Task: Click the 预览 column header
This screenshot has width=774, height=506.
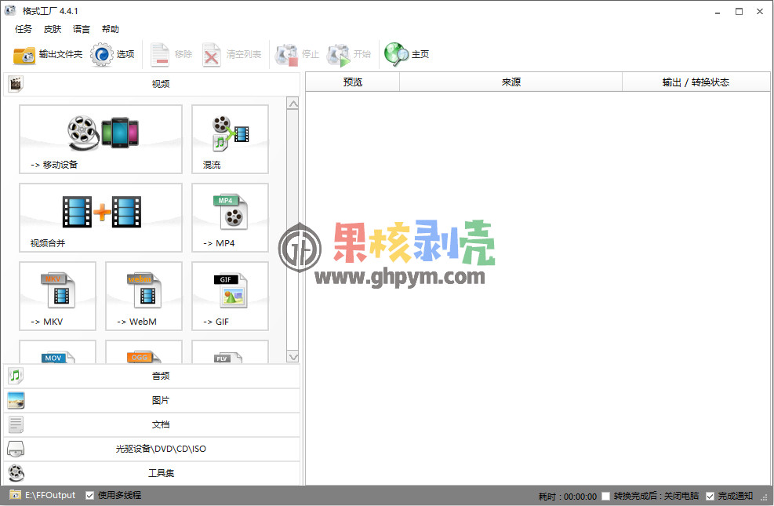Action: [352, 82]
